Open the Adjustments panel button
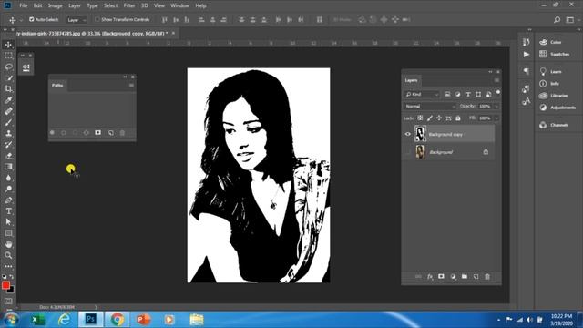The height and width of the screenshot is (328, 583). pyautogui.click(x=557, y=108)
